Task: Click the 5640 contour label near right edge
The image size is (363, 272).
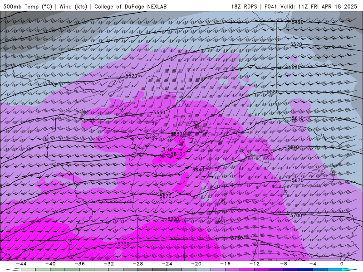Action: [x=293, y=147]
